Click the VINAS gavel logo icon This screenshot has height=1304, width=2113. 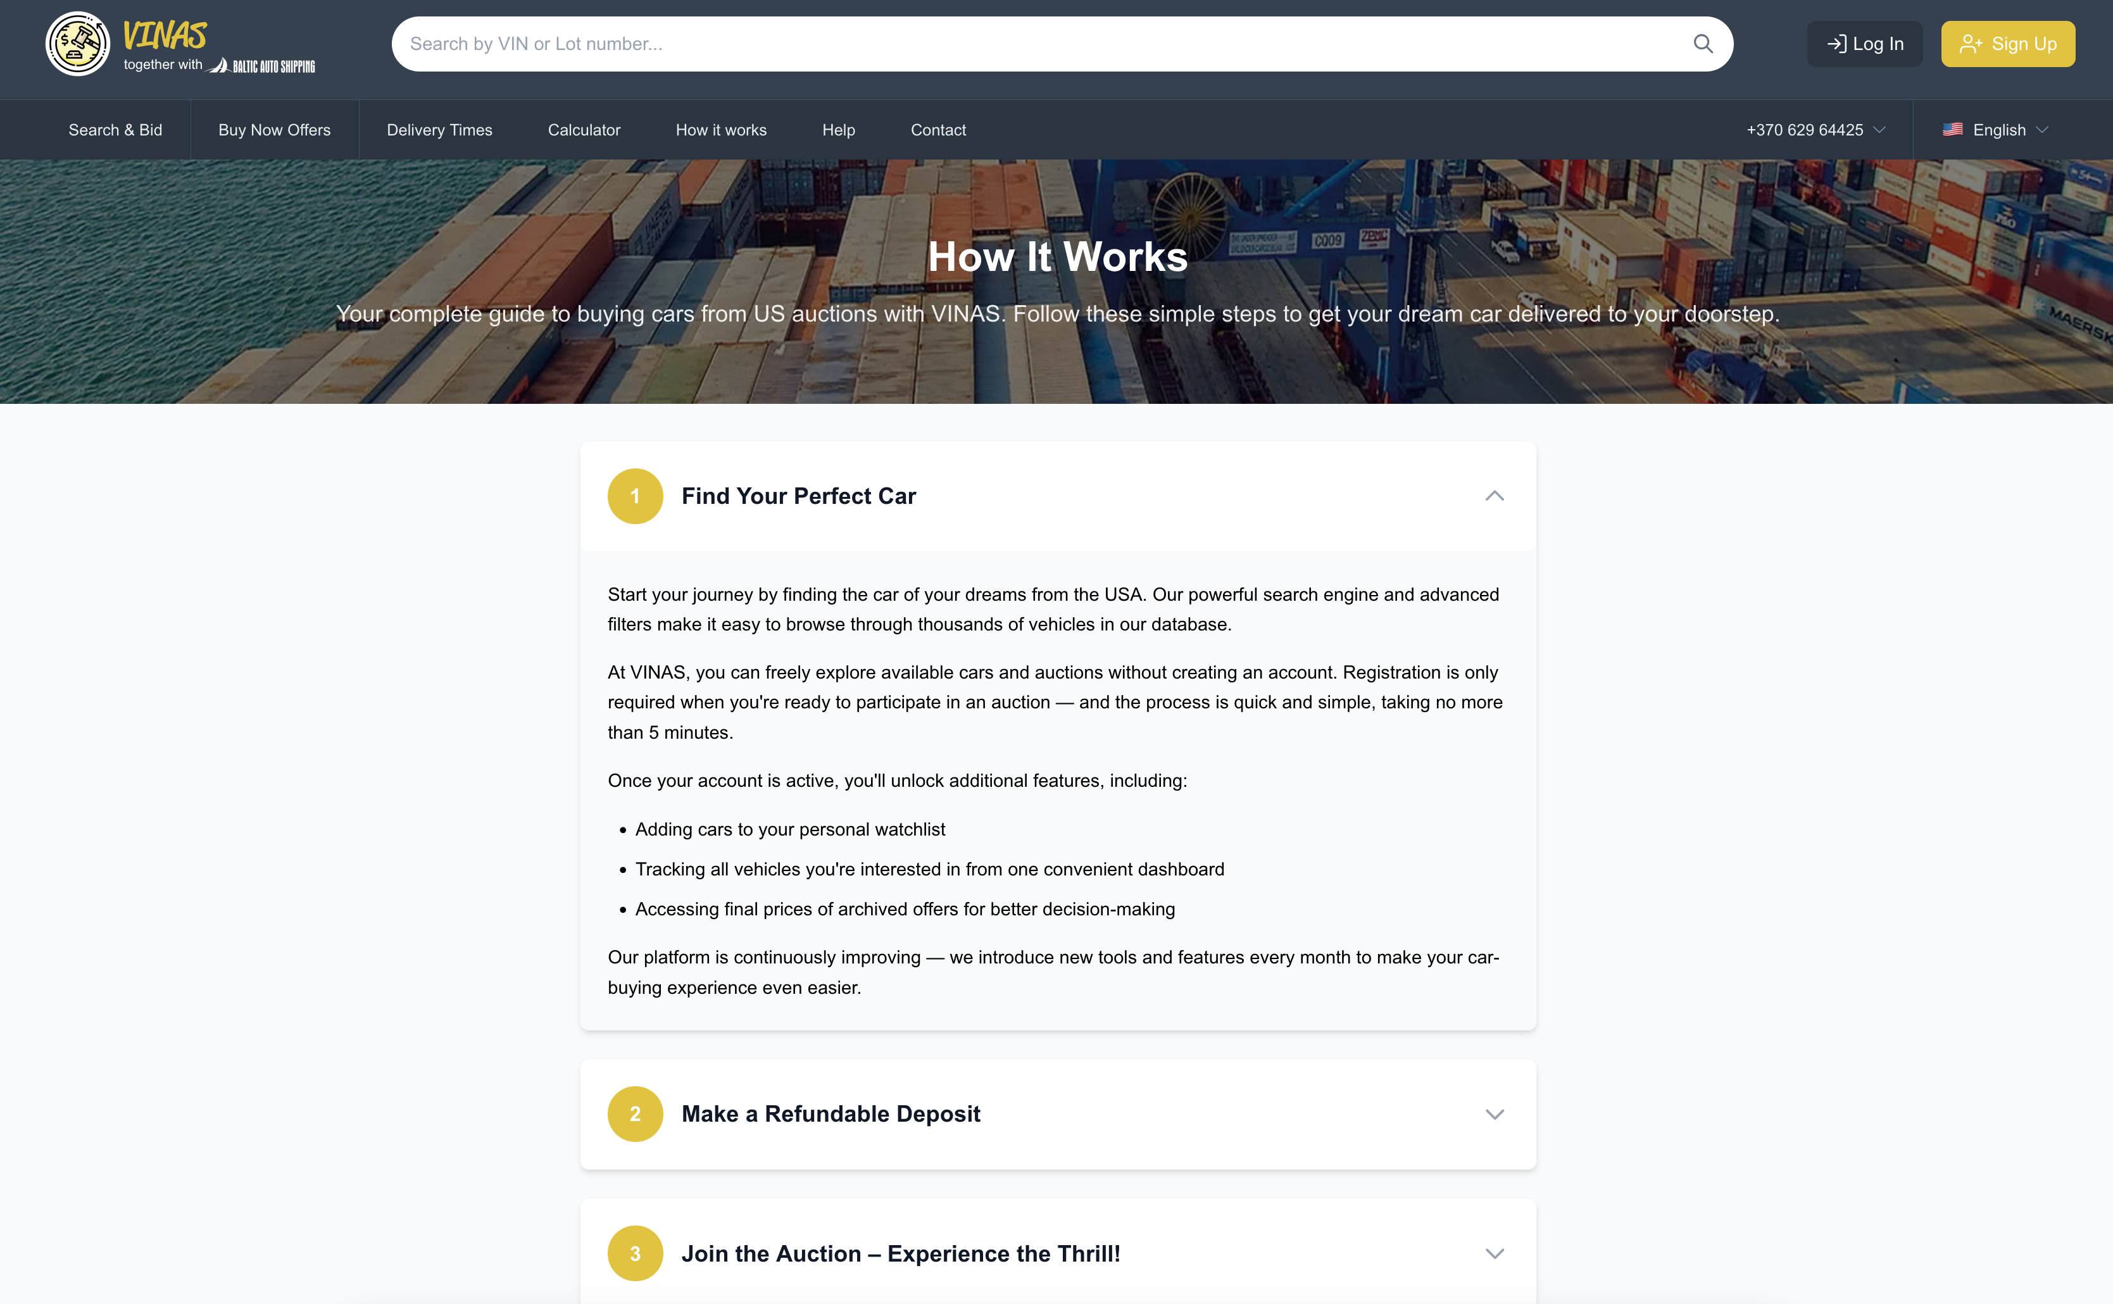pyautogui.click(x=78, y=43)
